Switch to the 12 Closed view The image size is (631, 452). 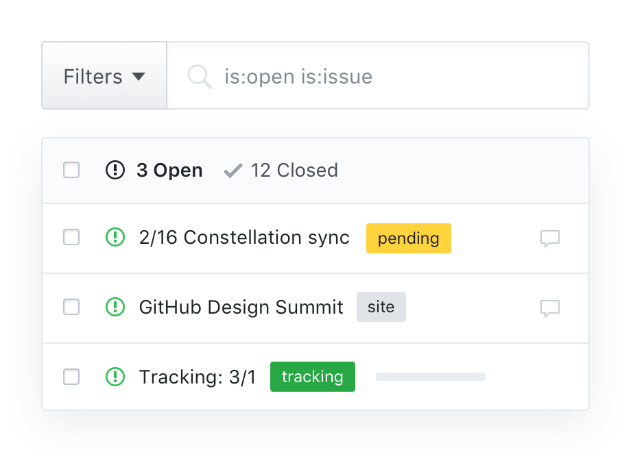pyautogui.click(x=295, y=171)
